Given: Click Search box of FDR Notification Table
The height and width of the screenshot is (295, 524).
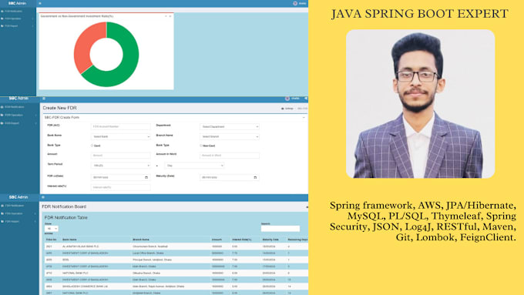Looking at the screenshot, I should pyautogui.click(x=280, y=229).
